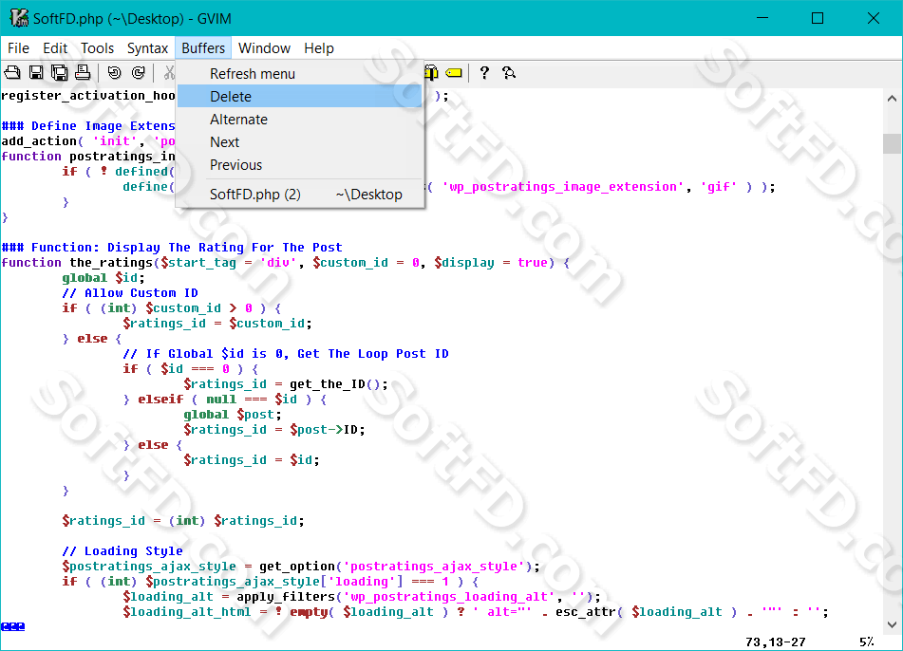The height and width of the screenshot is (651, 903).
Task: Click the Save current file icon
Action: click(x=36, y=72)
